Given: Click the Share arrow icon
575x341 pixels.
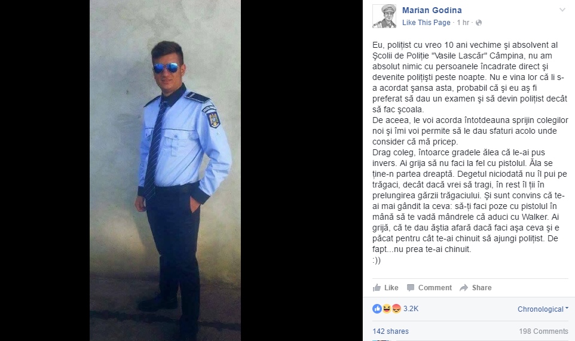Looking at the screenshot, I should click(x=464, y=288).
